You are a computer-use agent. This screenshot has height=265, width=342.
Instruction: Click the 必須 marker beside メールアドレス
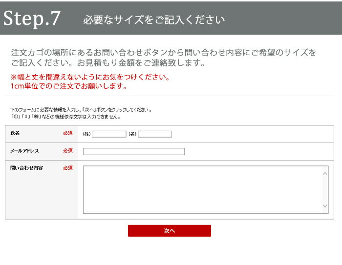[x=67, y=151]
